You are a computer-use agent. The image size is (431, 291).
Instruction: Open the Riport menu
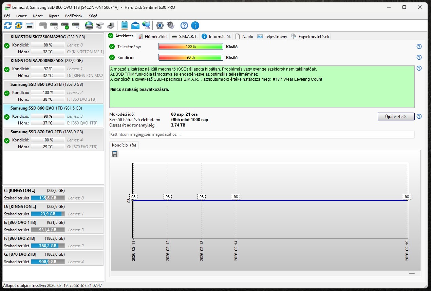click(54, 16)
